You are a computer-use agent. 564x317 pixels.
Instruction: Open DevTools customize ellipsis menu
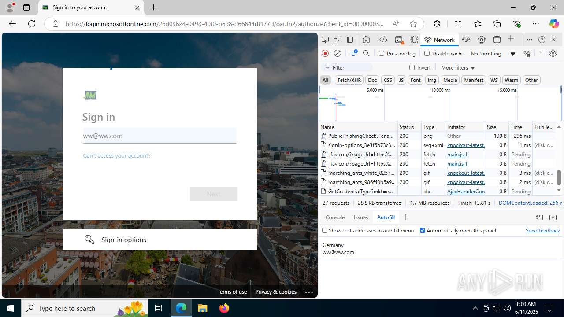pos(530,40)
